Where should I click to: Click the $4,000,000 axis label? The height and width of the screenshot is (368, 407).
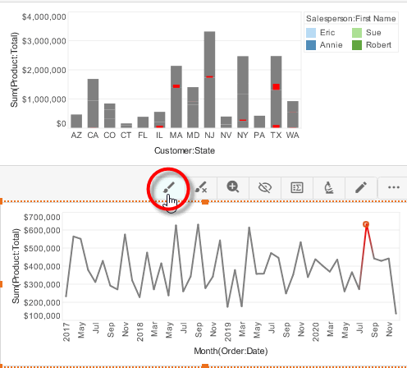[x=44, y=17]
